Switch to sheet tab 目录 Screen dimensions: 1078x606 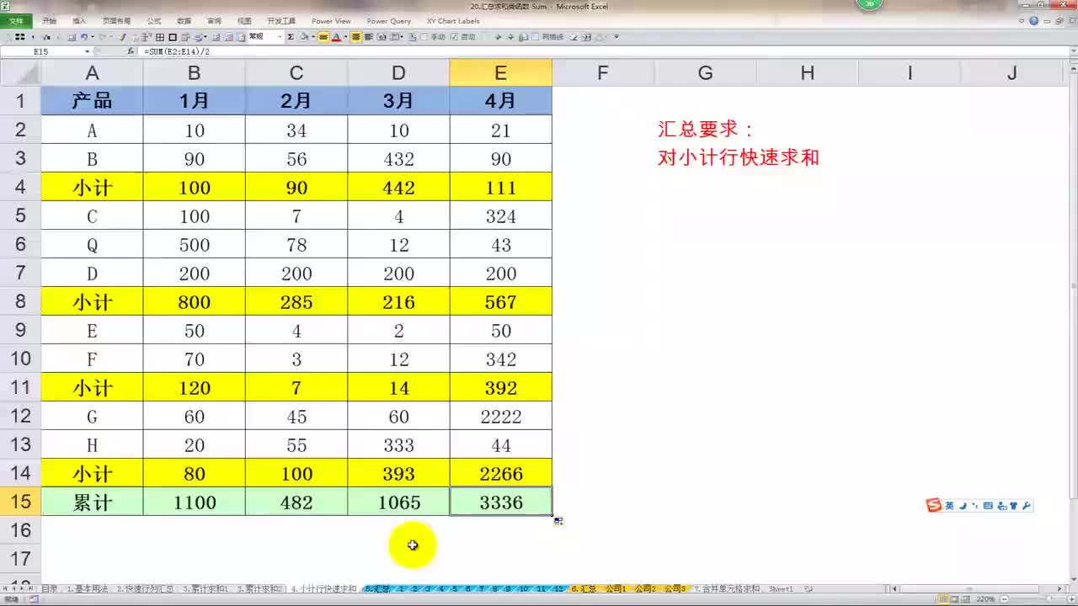tap(50, 589)
